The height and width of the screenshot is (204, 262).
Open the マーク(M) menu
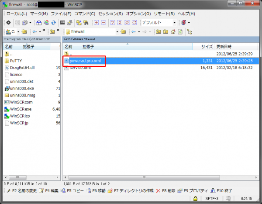point(39,14)
